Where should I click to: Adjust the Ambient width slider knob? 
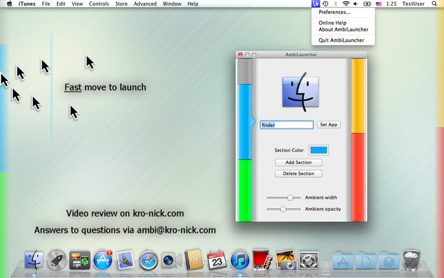[290, 198]
